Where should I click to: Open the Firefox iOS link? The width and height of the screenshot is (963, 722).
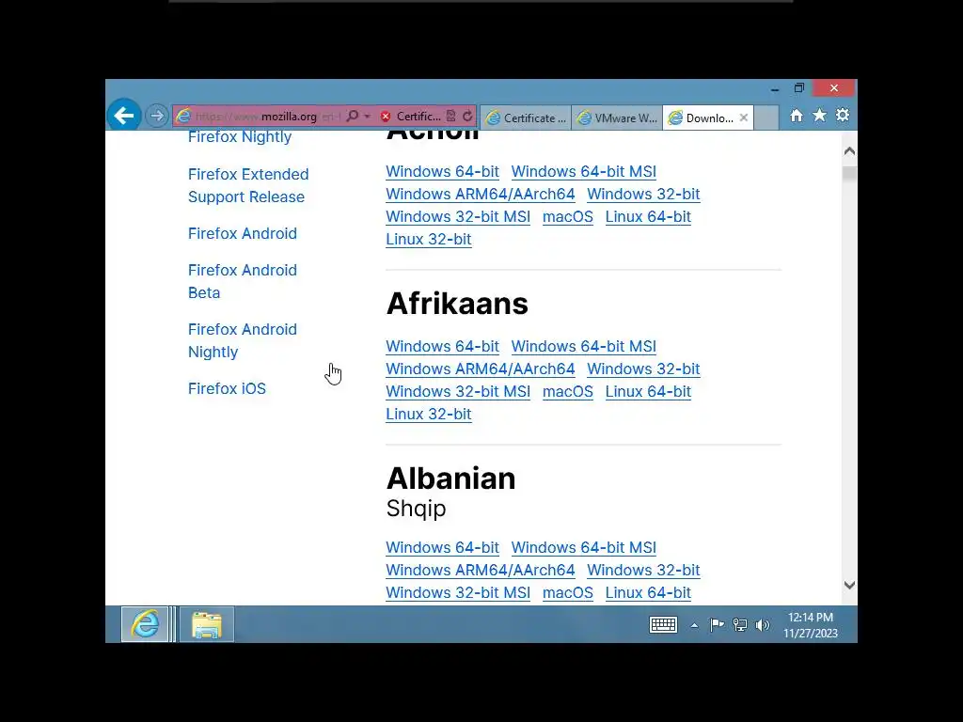click(x=227, y=388)
